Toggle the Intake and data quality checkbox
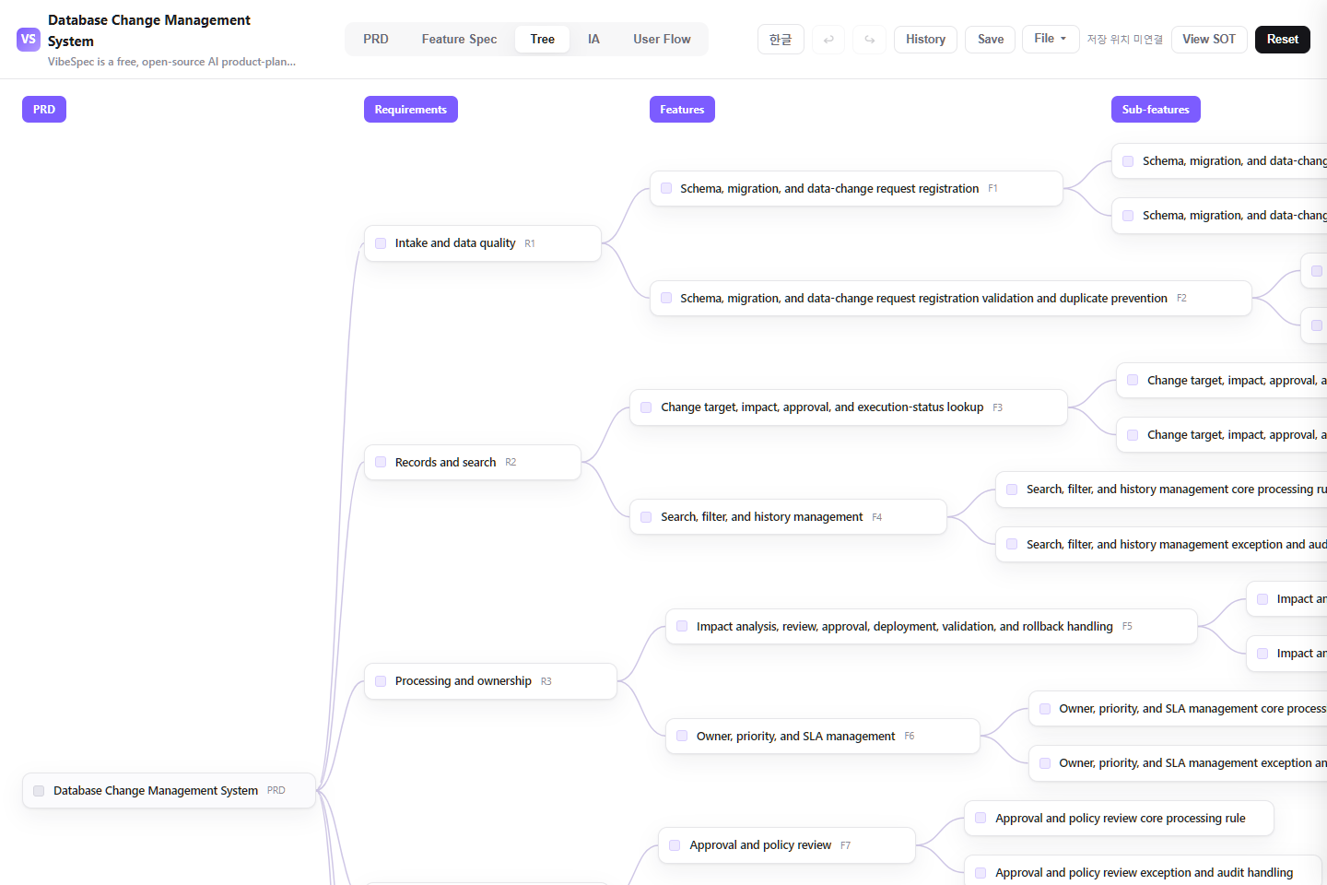 coord(381,243)
